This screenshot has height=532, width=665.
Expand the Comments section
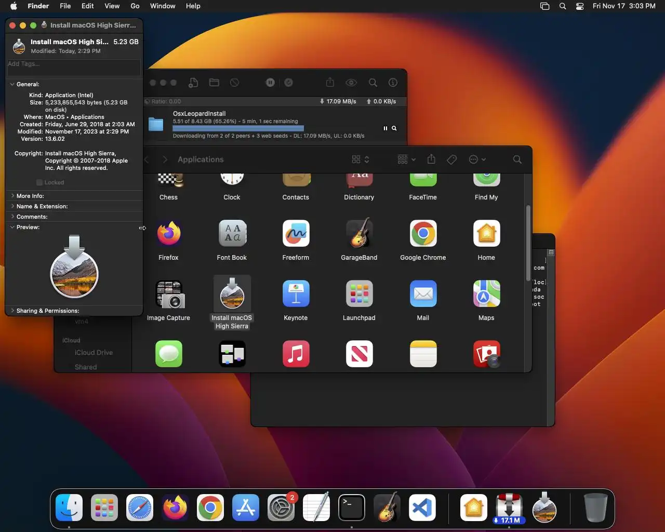coord(12,217)
